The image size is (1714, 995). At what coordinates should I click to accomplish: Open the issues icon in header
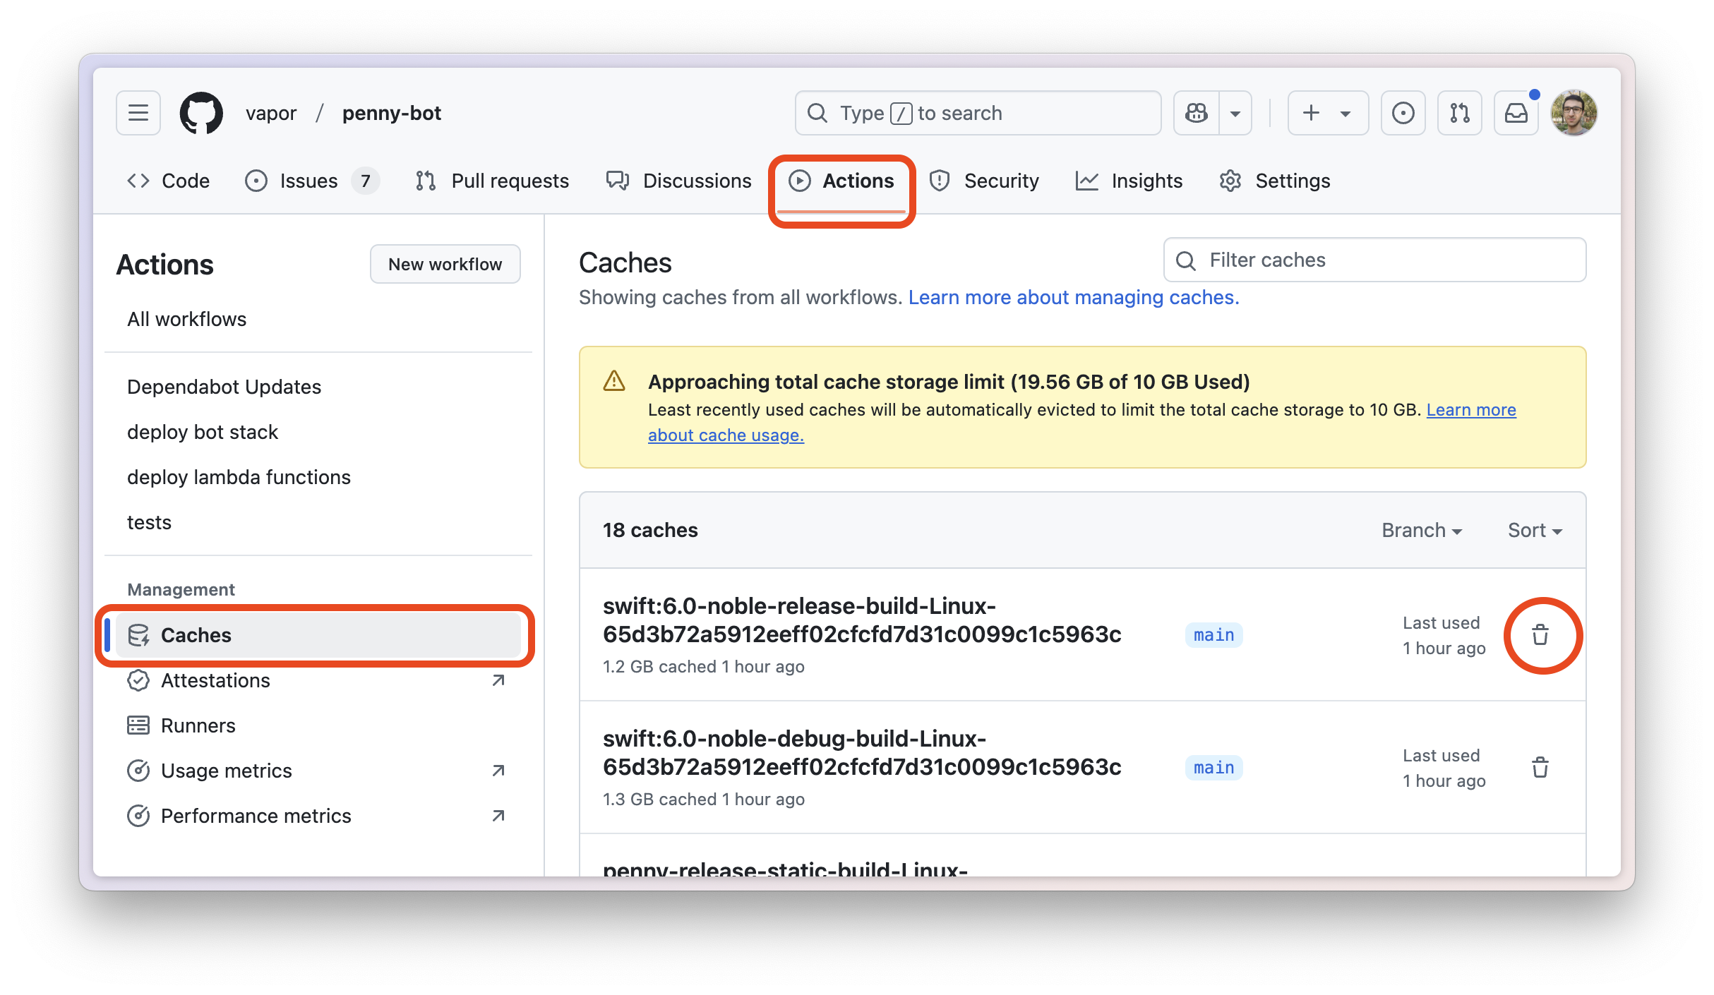tap(1403, 113)
